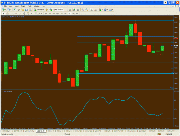The image size is (180, 136).
Task: Select the equidistant channel tool
Action: (x=24, y=14)
